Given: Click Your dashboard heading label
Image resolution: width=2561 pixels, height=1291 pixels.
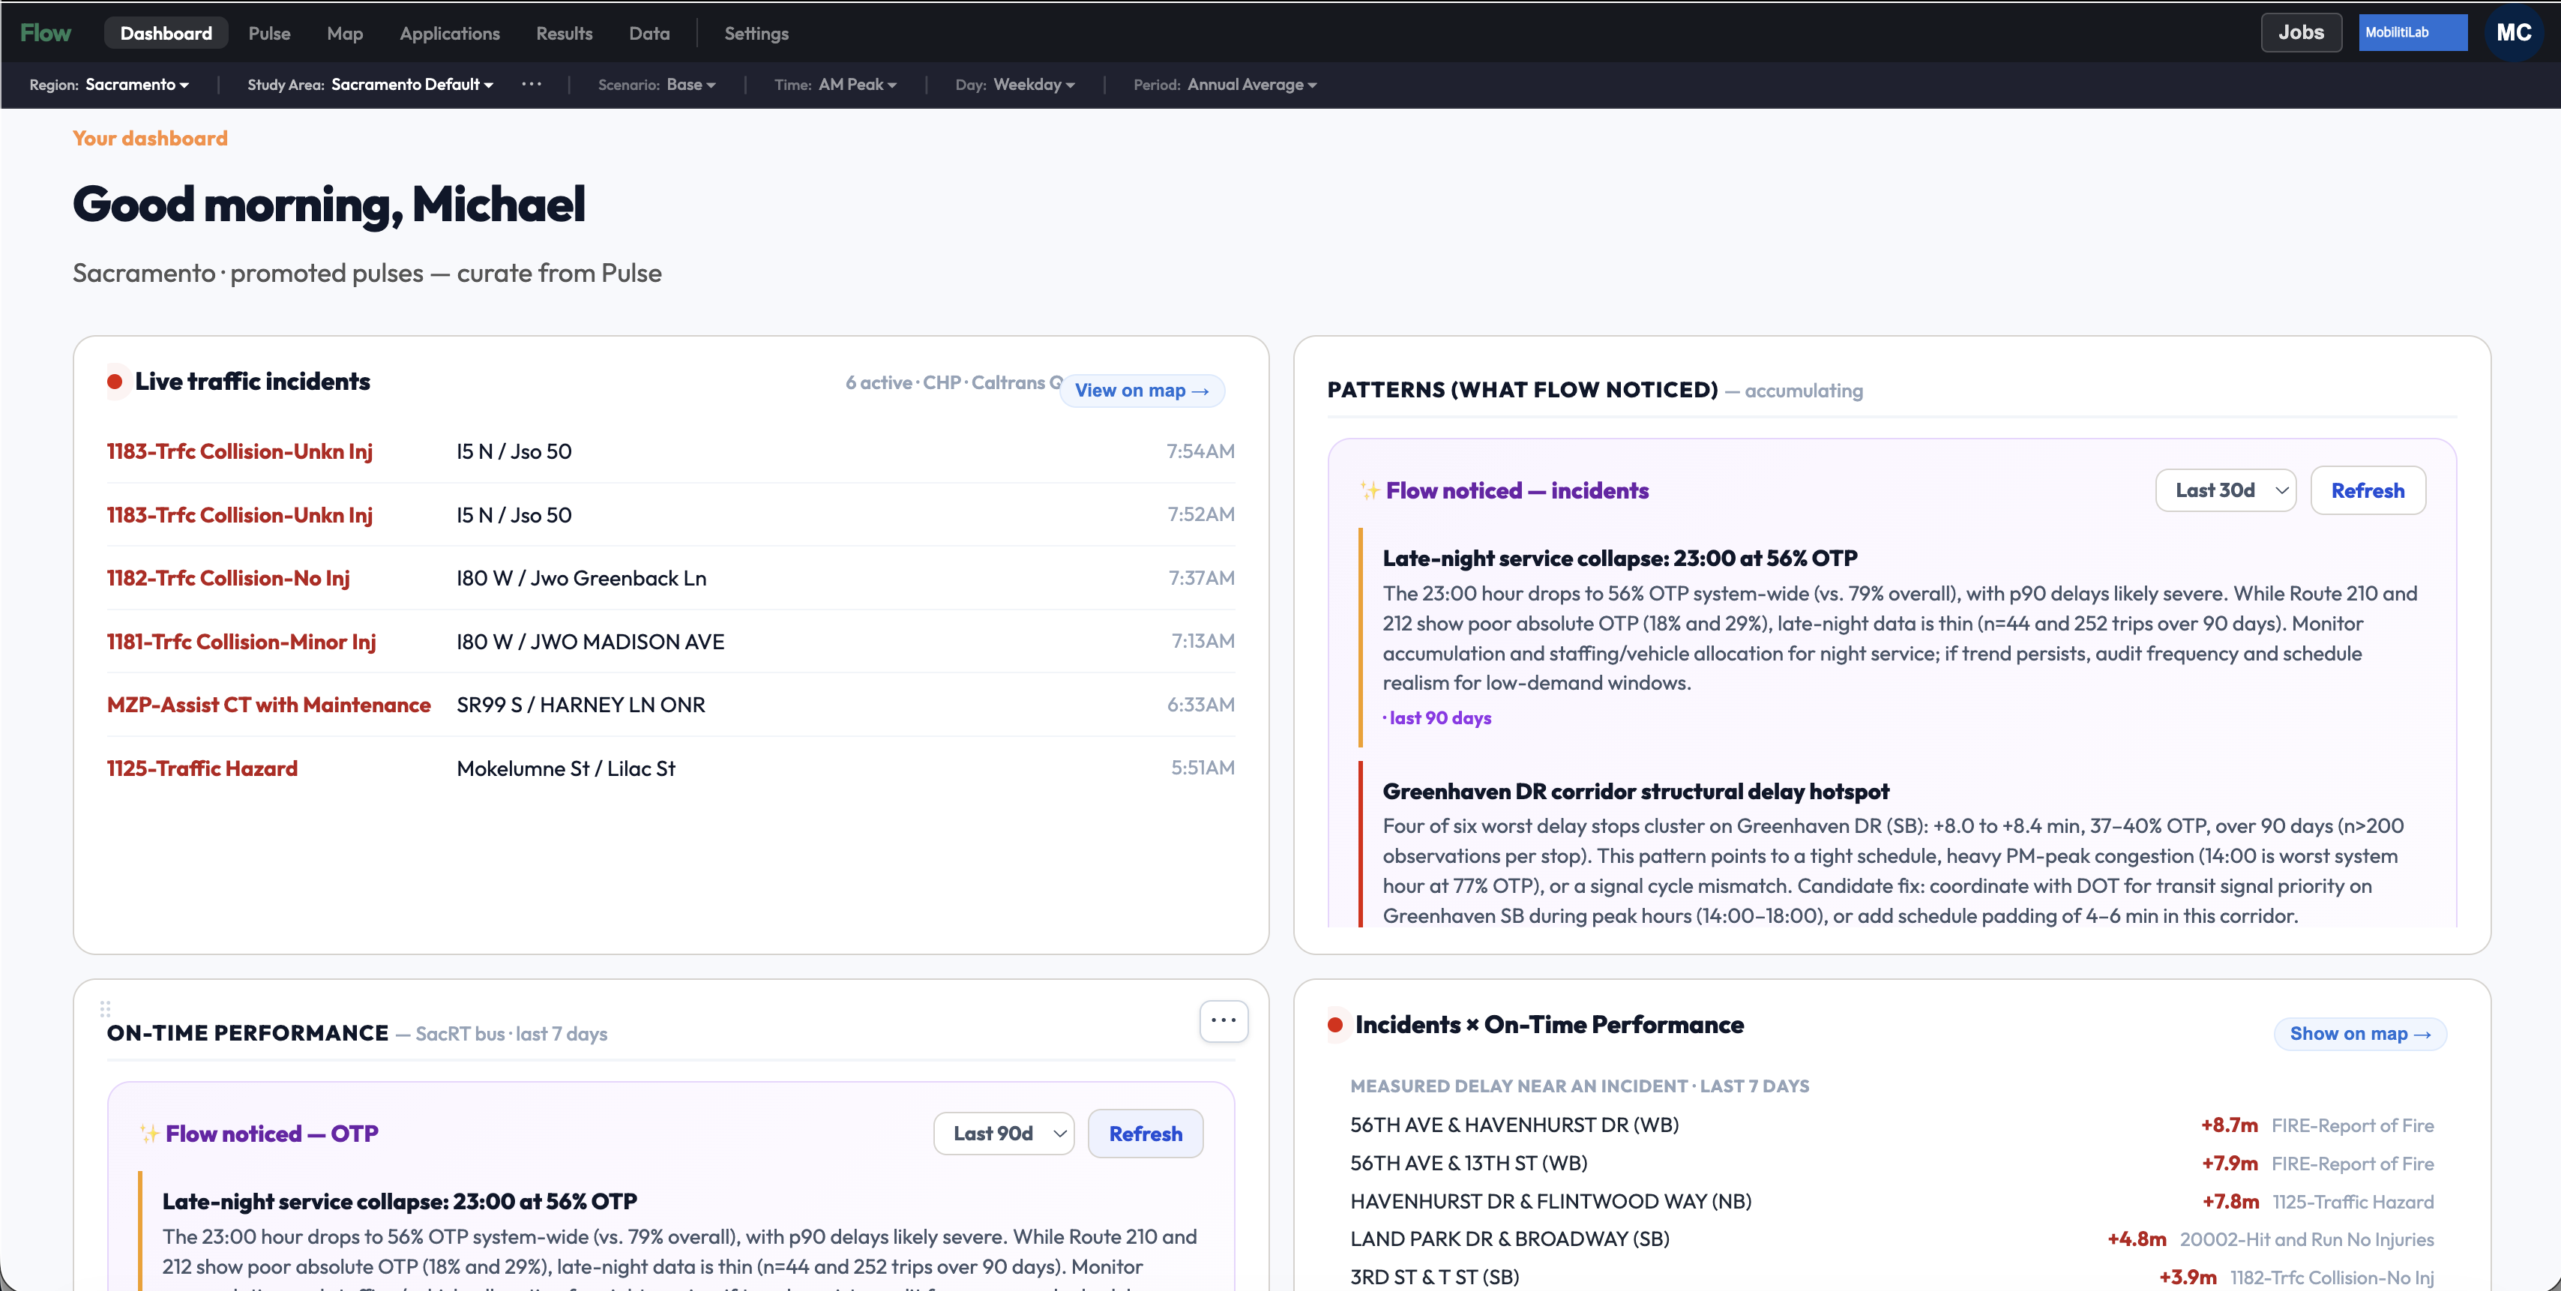Looking at the screenshot, I should click(150, 138).
